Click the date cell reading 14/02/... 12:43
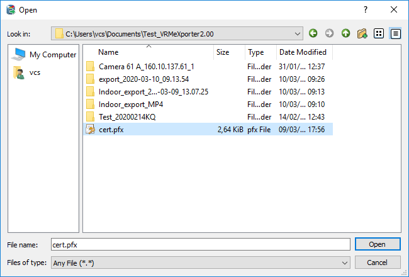 pyautogui.click(x=302, y=117)
